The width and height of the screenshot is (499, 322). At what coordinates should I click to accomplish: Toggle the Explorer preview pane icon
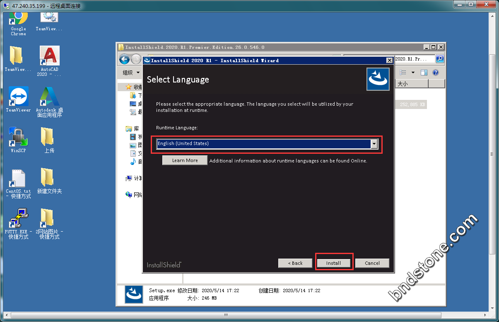click(x=424, y=73)
